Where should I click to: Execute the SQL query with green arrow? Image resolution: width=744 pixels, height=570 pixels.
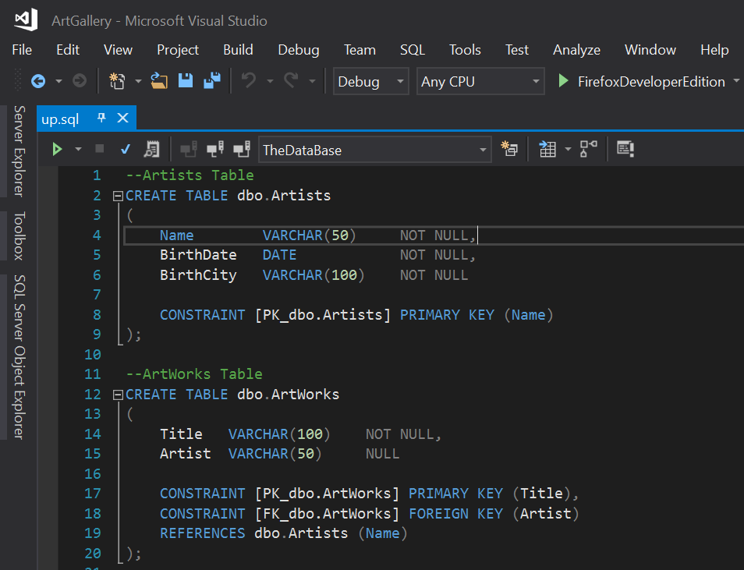(57, 150)
